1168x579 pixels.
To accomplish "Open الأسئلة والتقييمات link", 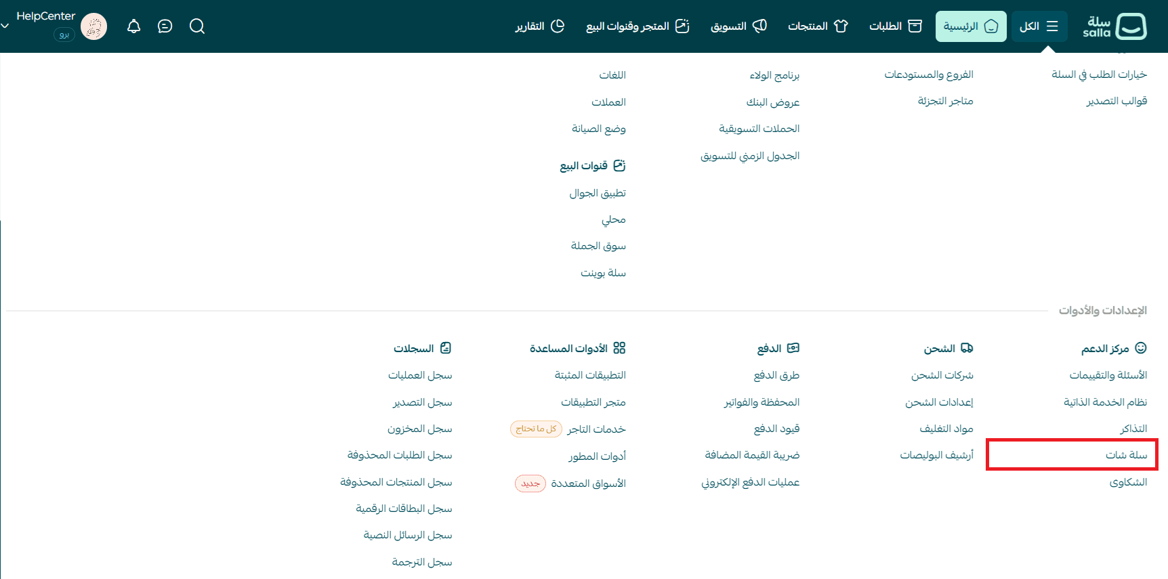I will coord(1108,375).
